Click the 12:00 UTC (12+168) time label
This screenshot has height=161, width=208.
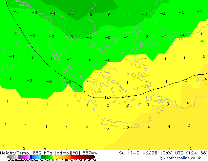coord(184,153)
